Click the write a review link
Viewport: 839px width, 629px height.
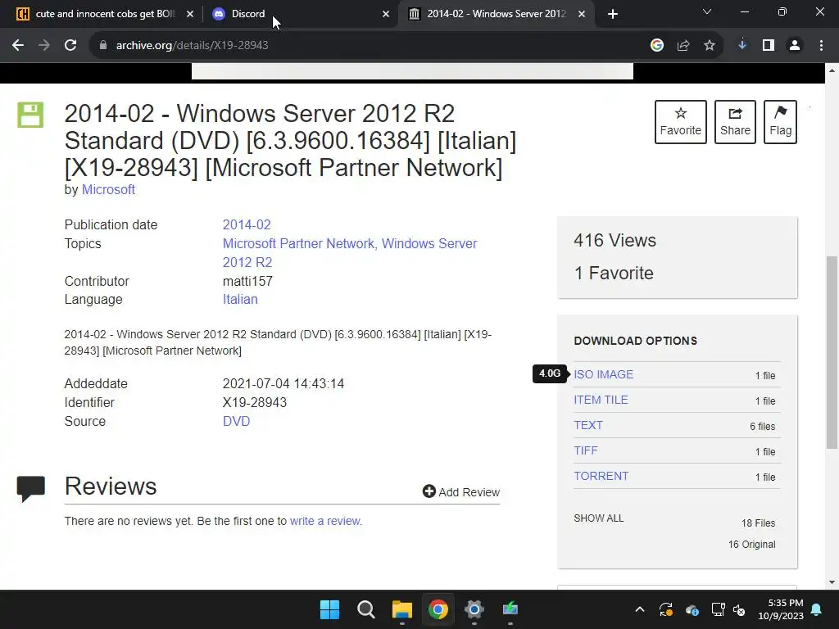point(326,521)
